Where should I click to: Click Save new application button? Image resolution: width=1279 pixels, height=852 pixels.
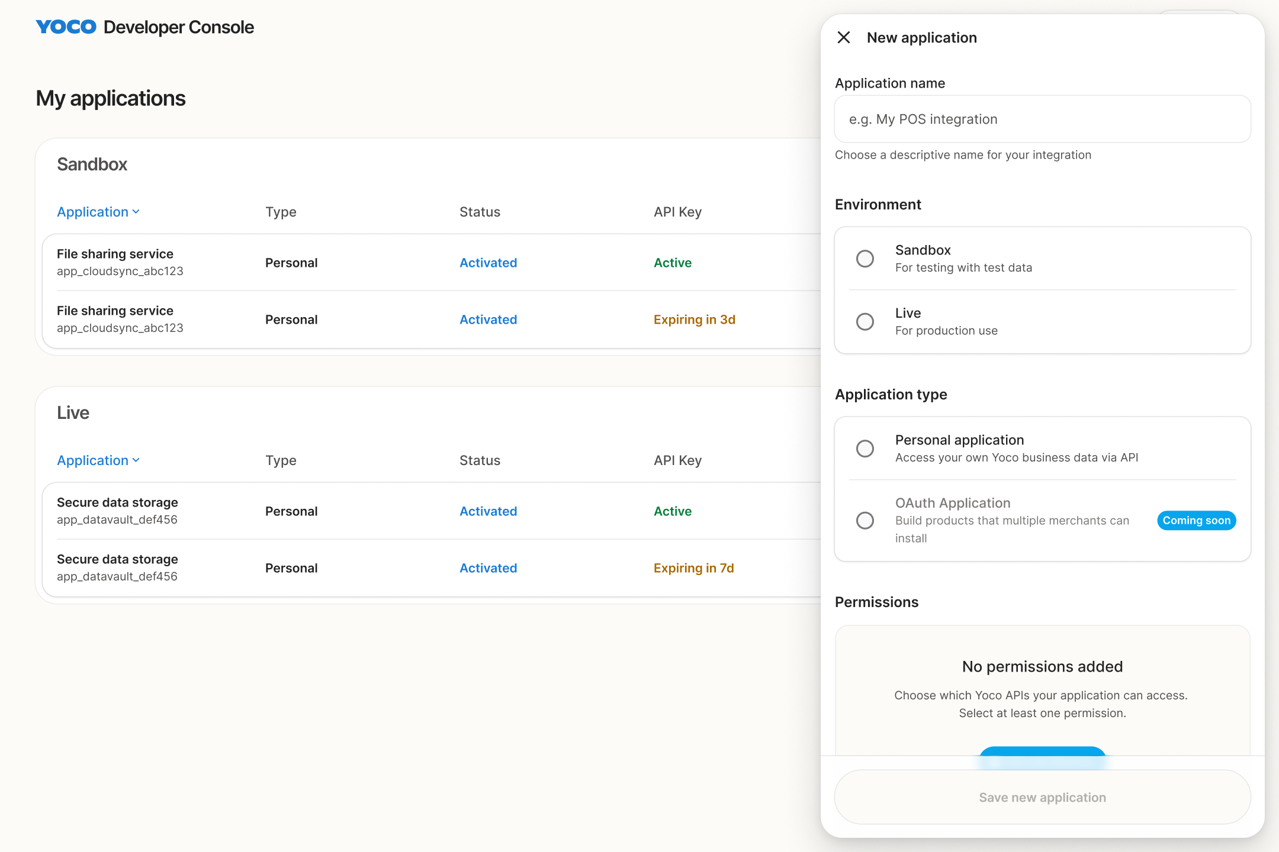coord(1042,797)
